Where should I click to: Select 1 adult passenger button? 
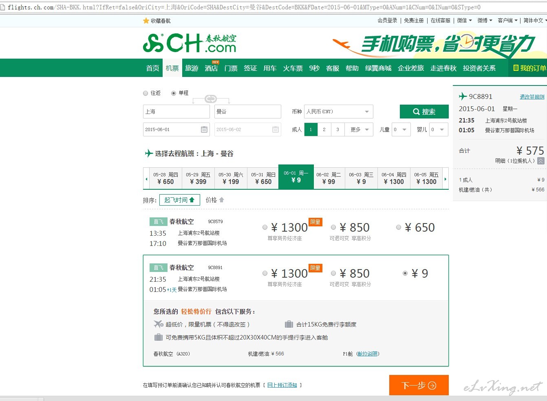point(311,129)
